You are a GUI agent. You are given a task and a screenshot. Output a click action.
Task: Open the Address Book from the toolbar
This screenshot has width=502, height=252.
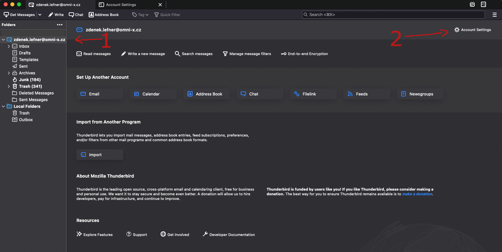[x=103, y=15]
